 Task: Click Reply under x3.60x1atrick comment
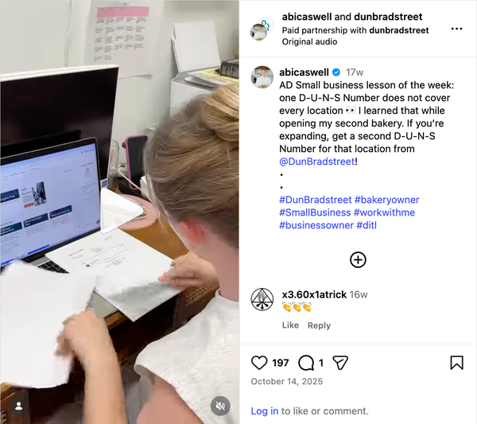(x=319, y=325)
